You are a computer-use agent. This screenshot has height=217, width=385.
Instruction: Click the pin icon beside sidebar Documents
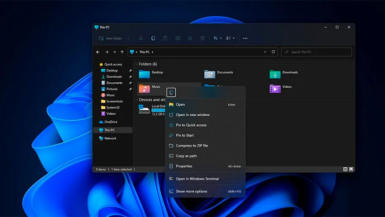pyautogui.click(x=130, y=83)
